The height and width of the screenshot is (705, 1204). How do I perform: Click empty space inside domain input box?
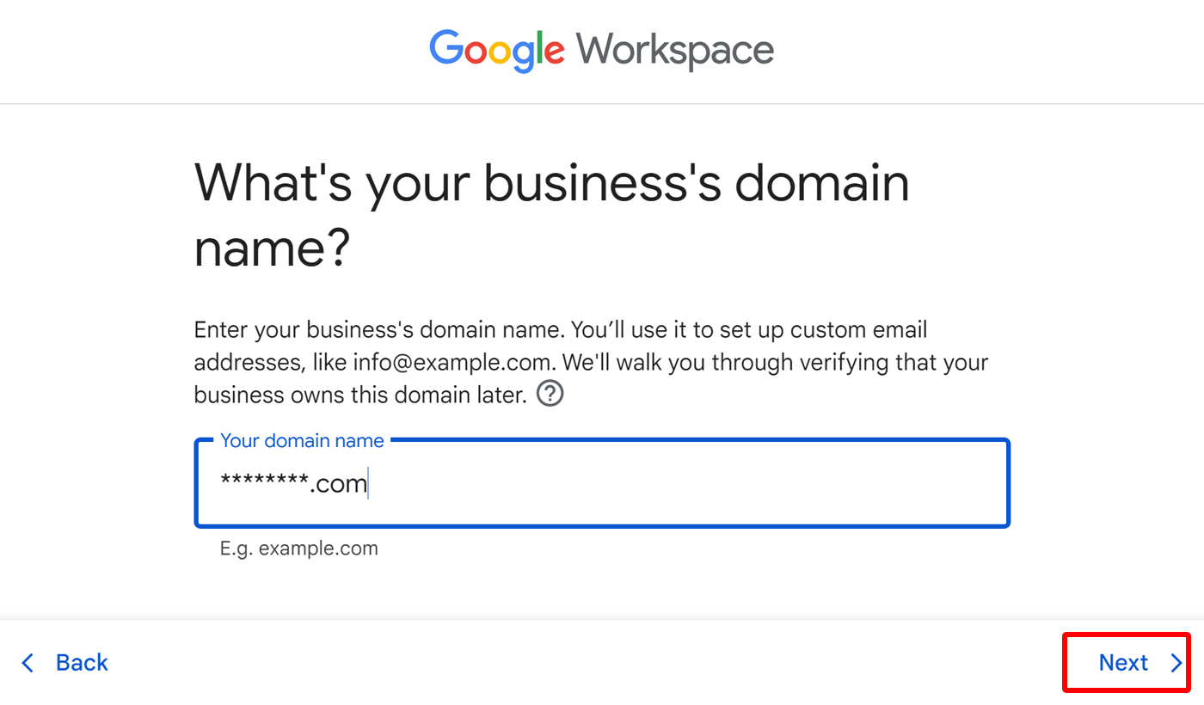pyautogui.click(x=688, y=484)
